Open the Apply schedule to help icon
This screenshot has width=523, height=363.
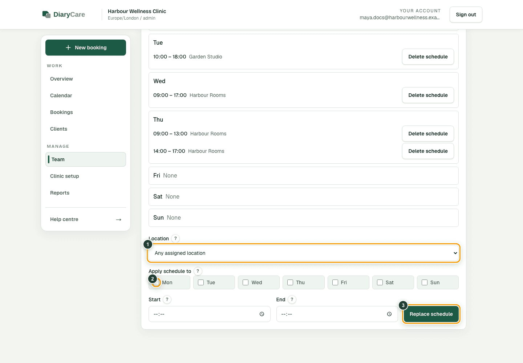[198, 271]
